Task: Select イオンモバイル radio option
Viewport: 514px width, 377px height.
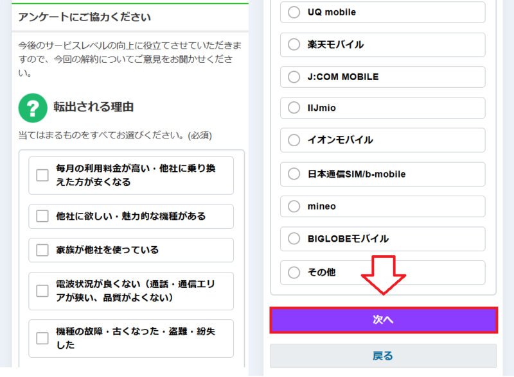Action: click(x=294, y=140)
